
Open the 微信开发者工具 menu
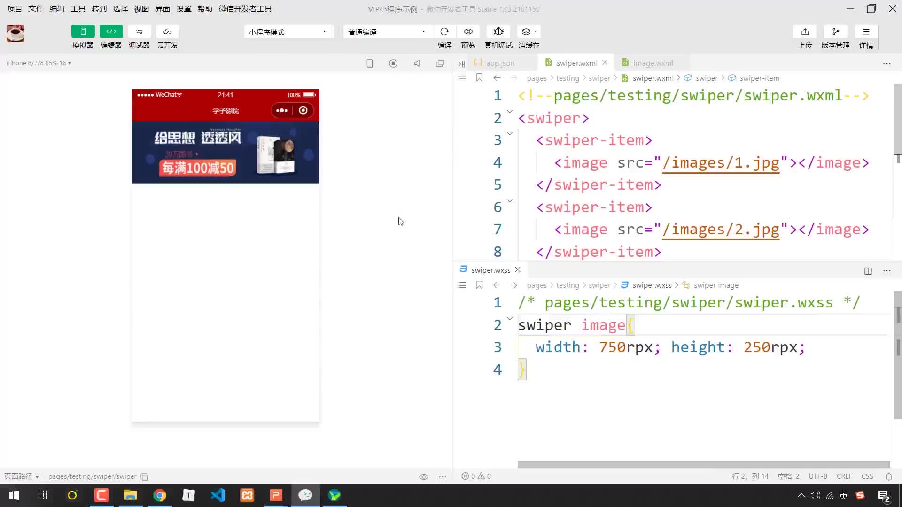(245, 9)
